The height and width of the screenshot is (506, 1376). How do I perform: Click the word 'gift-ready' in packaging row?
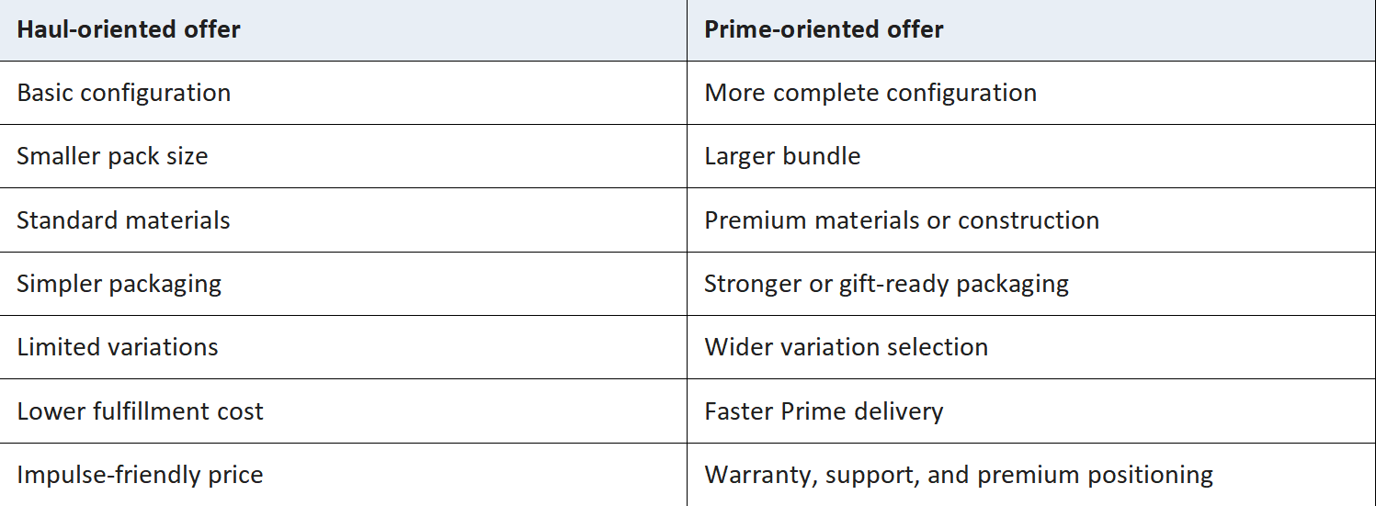tap(893, 284)
